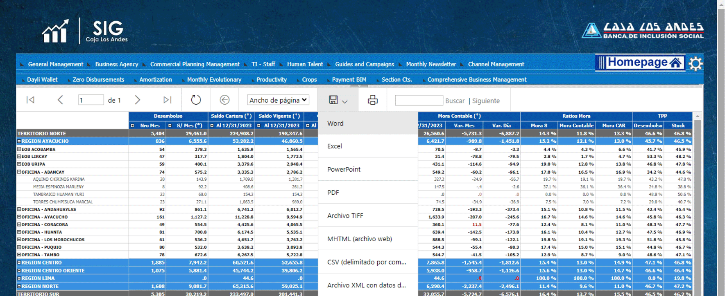Open Payment BIM report
The image size is (725, 296).
click(349, 80)
